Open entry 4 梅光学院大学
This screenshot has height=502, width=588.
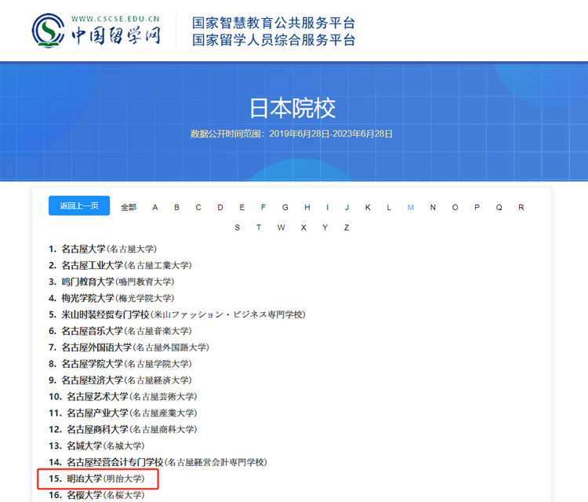[111, 298]
